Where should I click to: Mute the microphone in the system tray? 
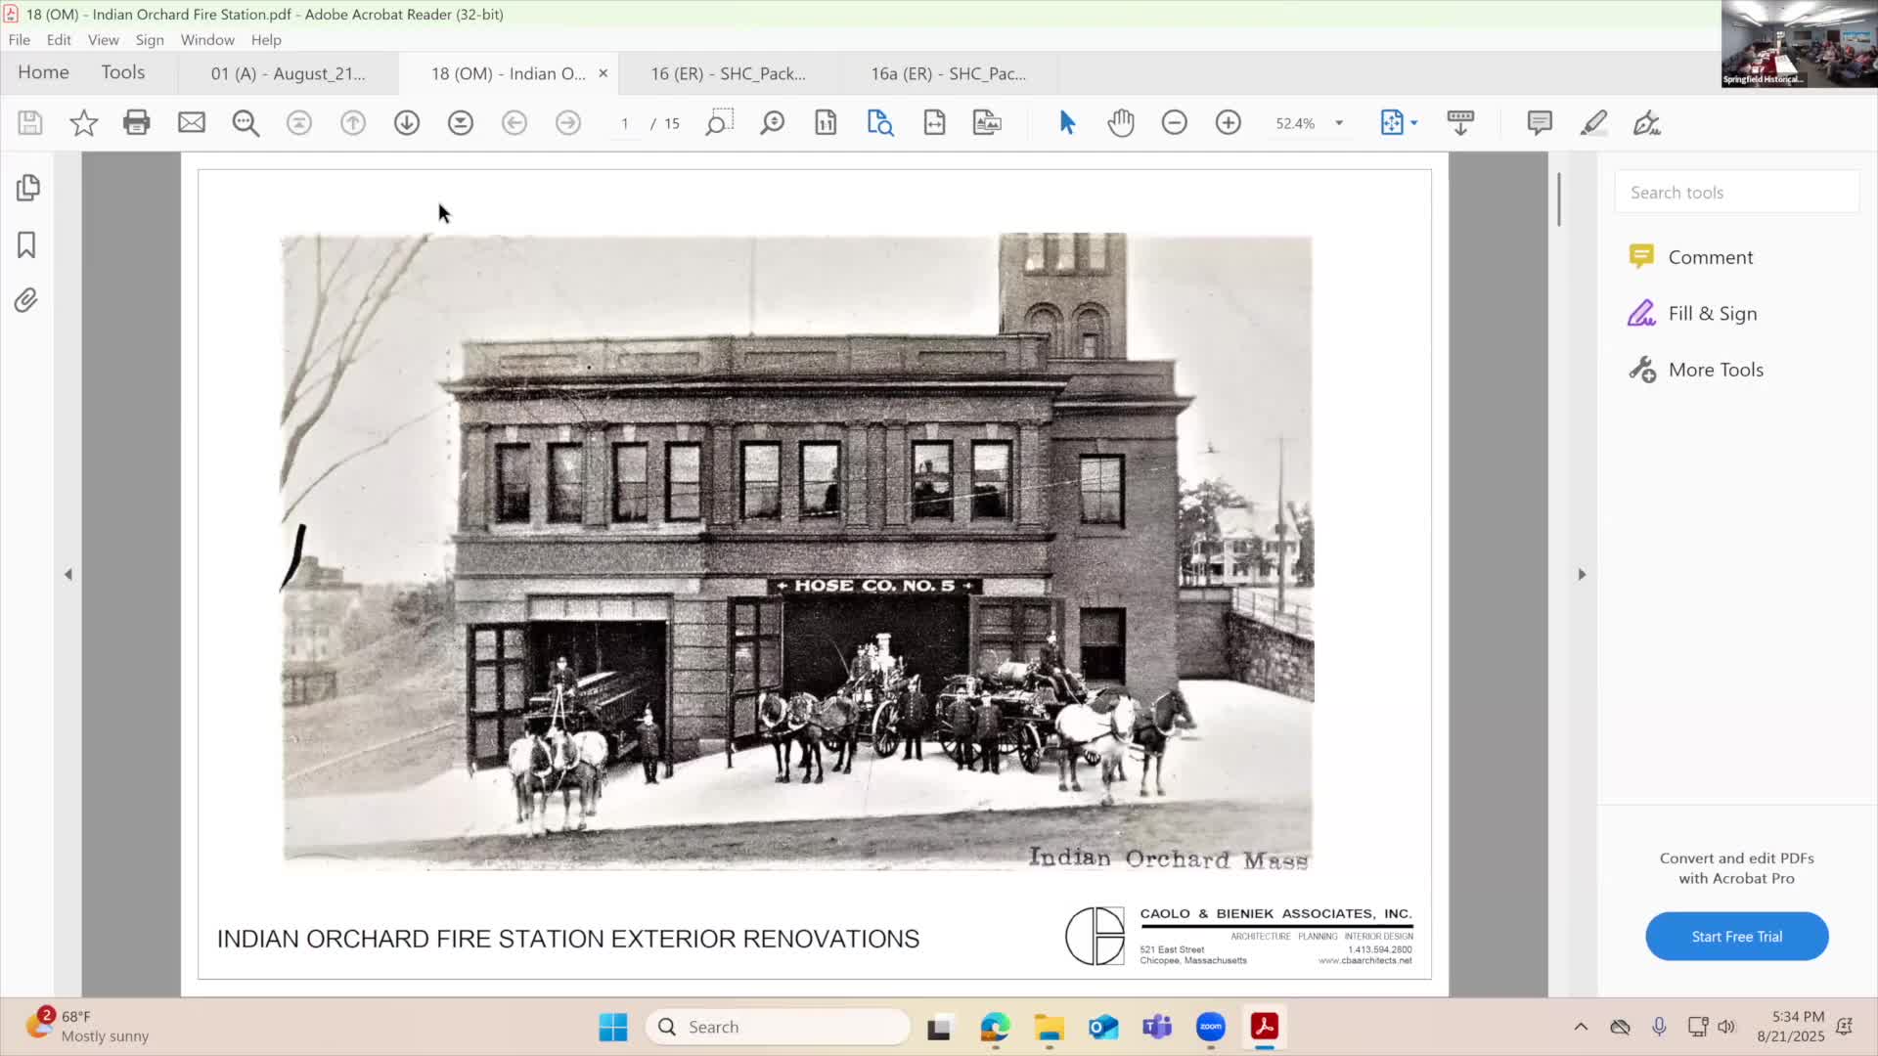coord(1659,1026)
